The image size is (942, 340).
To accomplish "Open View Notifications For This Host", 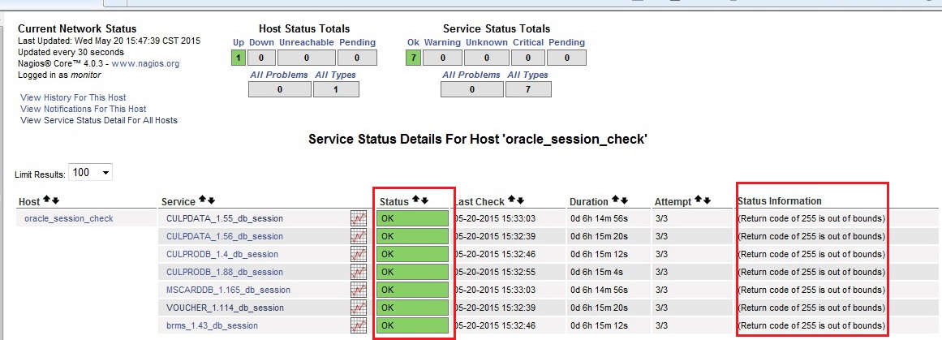I will [x=83, y=109].
